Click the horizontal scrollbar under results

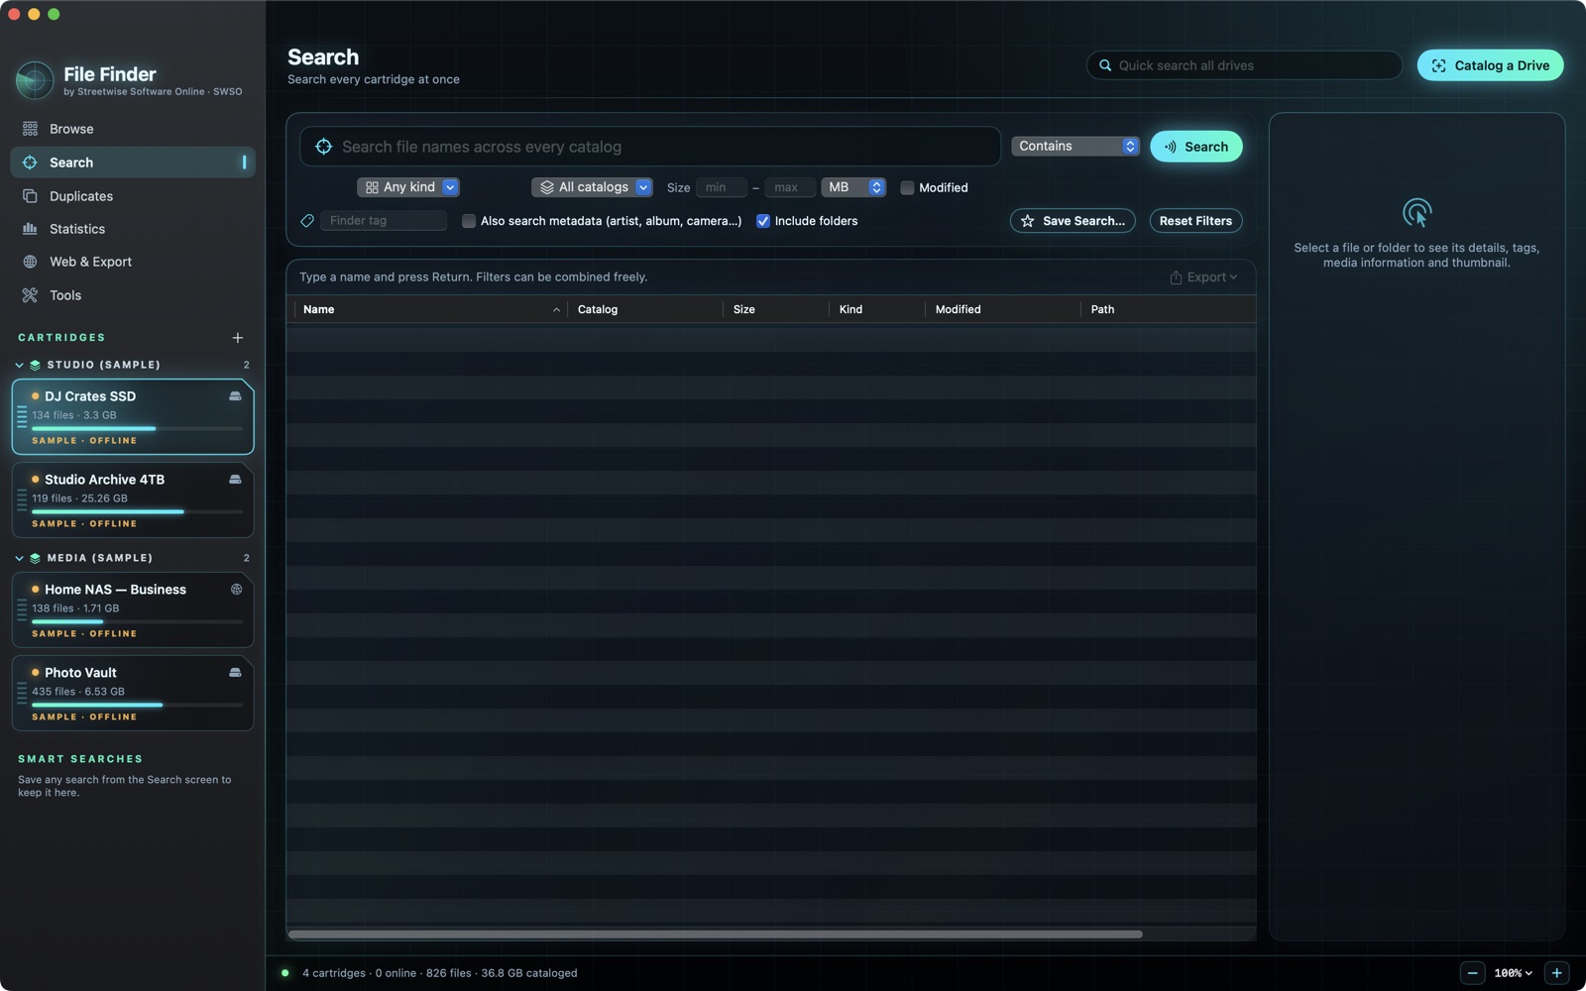tap(715, 934)
